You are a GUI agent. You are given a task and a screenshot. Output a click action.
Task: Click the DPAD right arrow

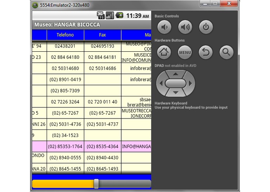[x=190, y=84]
